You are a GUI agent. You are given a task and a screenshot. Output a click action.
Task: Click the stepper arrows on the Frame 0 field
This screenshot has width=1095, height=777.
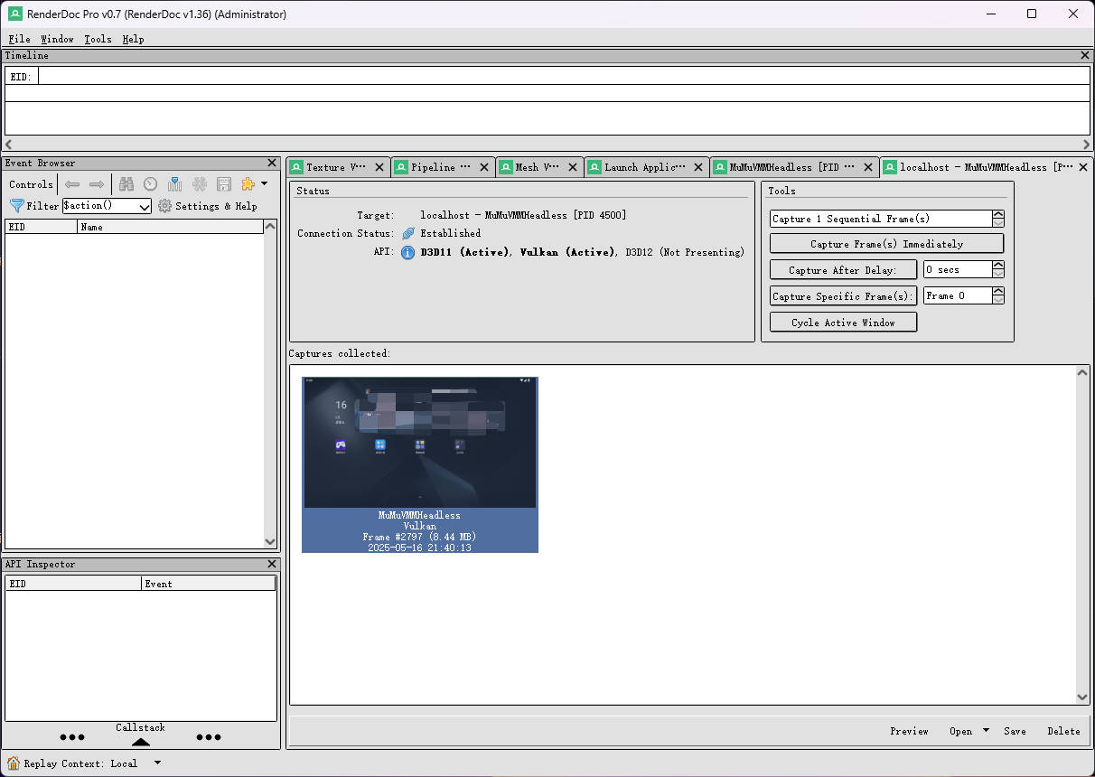(x=997, y=296)
